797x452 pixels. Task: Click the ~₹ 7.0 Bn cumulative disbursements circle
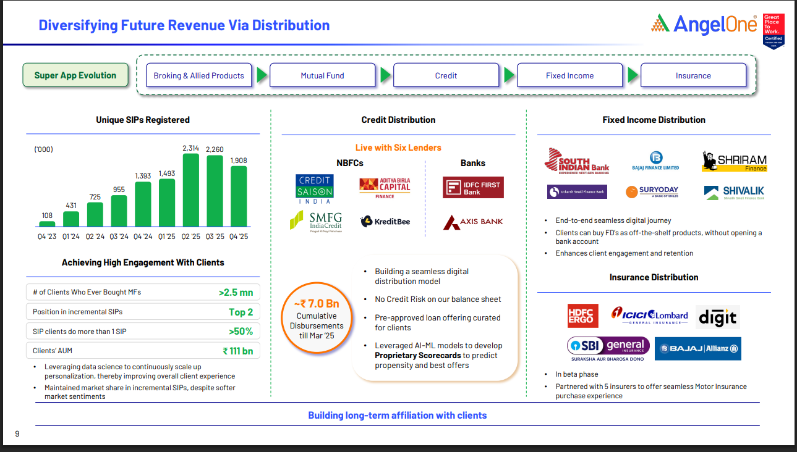tap(316, 317)
